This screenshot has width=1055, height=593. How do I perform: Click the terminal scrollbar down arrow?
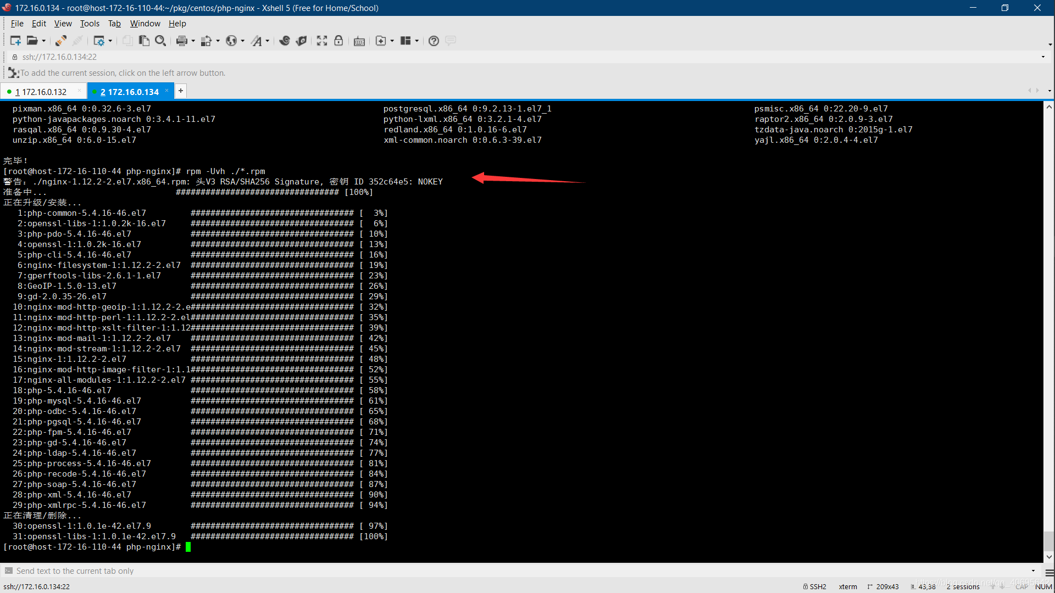[1049, 557]
